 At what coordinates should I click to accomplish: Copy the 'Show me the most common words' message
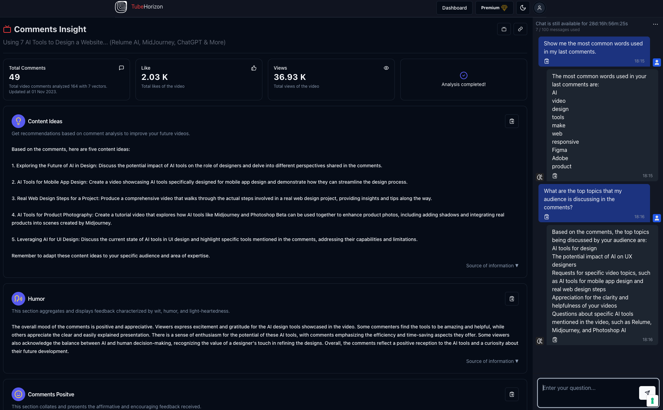coord(547,61)
